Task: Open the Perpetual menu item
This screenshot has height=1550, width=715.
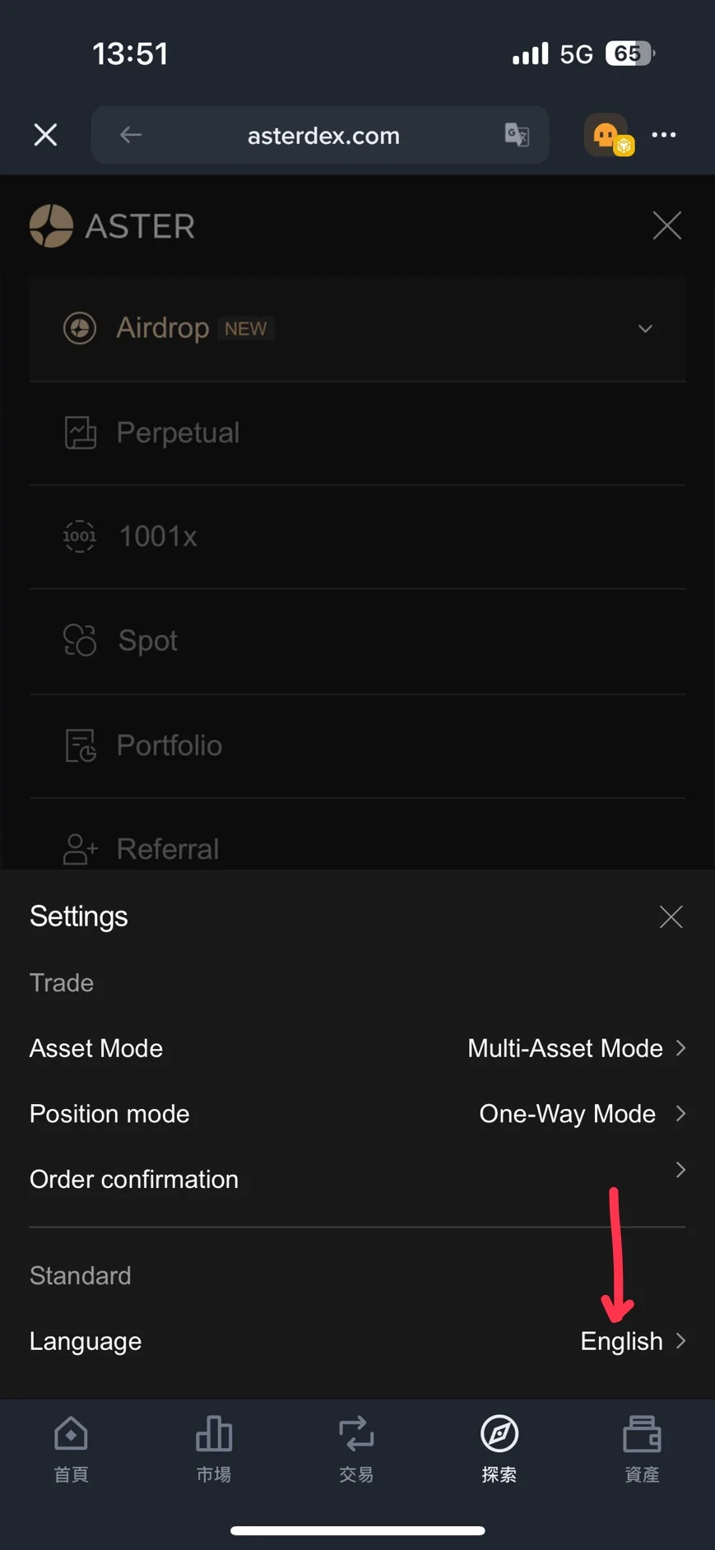Action: [178, 433]
